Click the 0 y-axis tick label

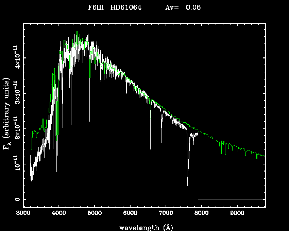[x=16, y=199]
